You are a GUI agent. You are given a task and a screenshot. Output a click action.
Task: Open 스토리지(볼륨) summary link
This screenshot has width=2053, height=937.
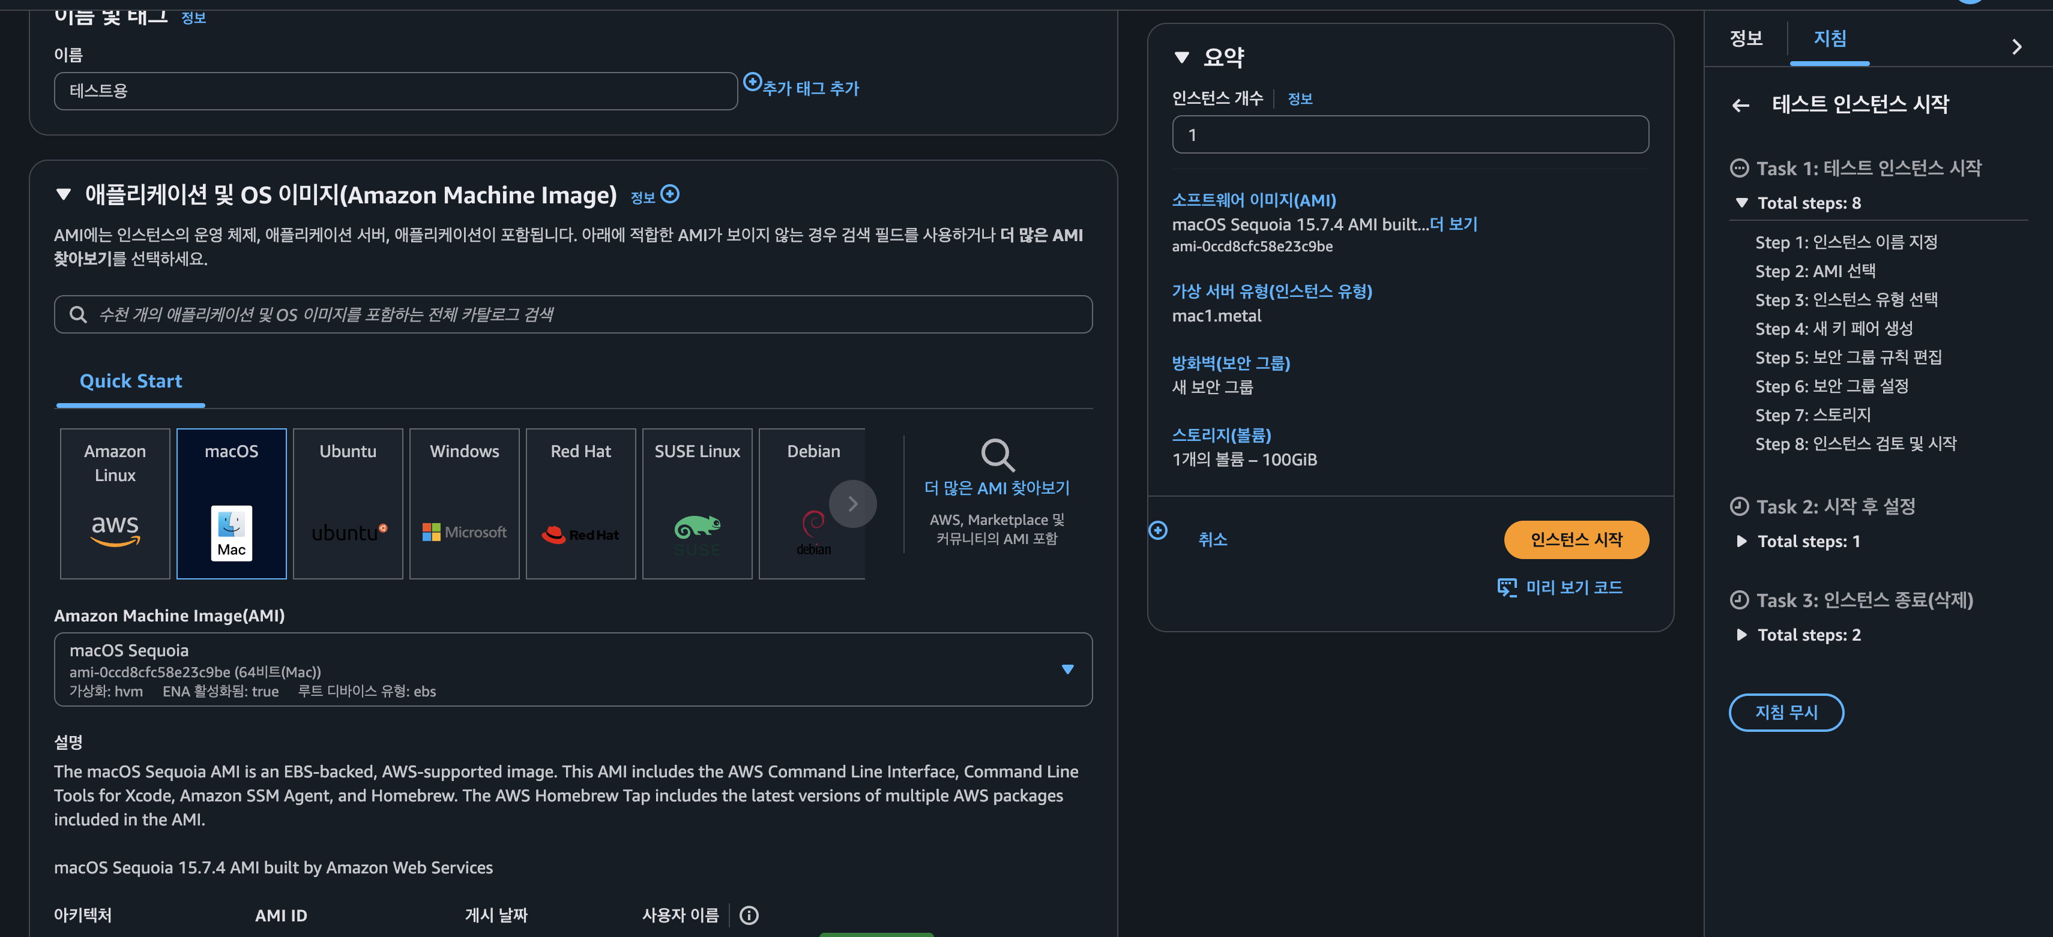[1221, 435]
